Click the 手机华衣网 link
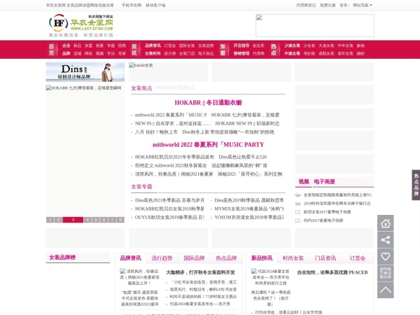Image resolution: width=420 pixels, height=315 pixels. (132, 5)
